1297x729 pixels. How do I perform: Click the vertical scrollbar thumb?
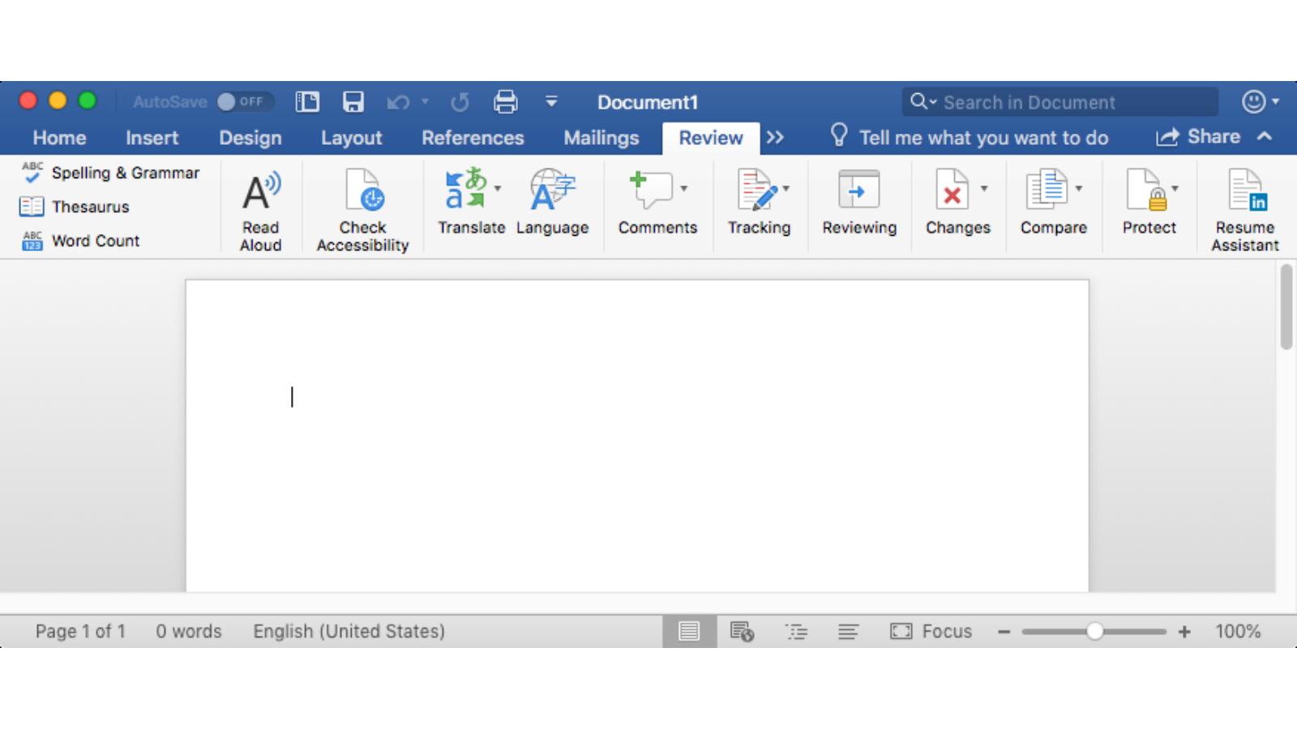tap(1286, 307)
